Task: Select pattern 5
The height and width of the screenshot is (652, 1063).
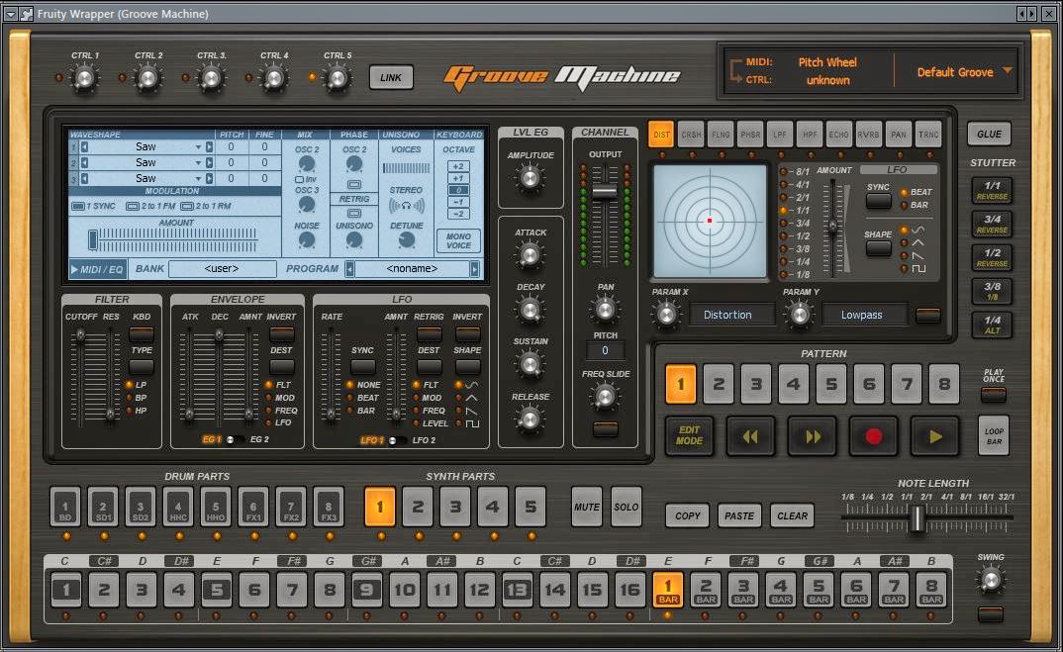Action: click(829, 383)
